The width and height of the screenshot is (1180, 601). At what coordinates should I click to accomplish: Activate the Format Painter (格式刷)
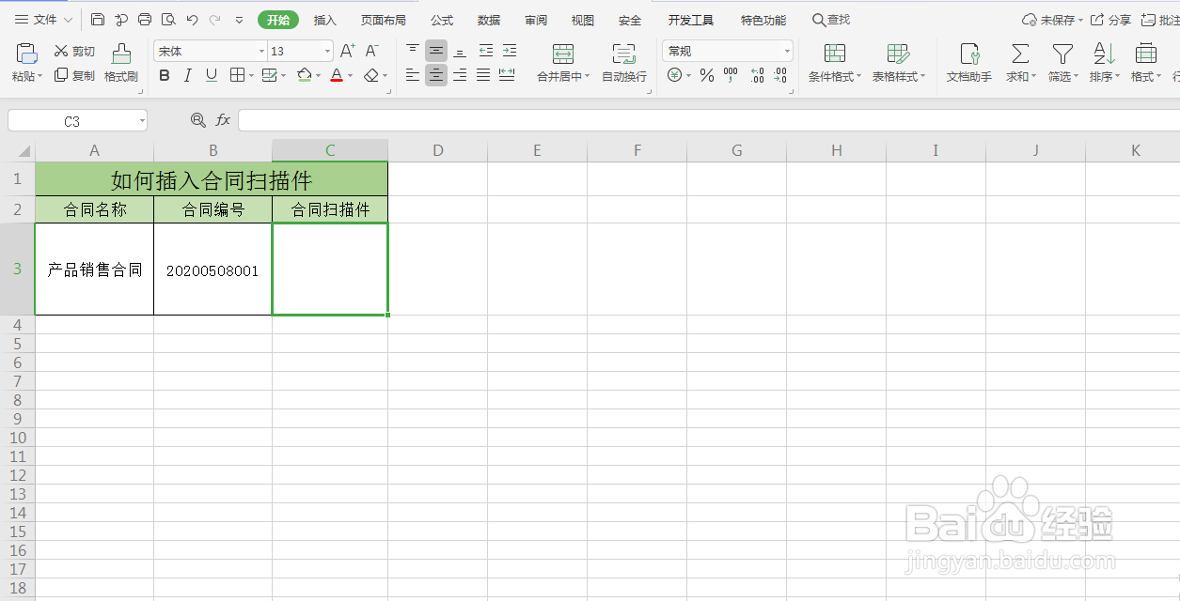pyautogui.click(x=121, y=63)
